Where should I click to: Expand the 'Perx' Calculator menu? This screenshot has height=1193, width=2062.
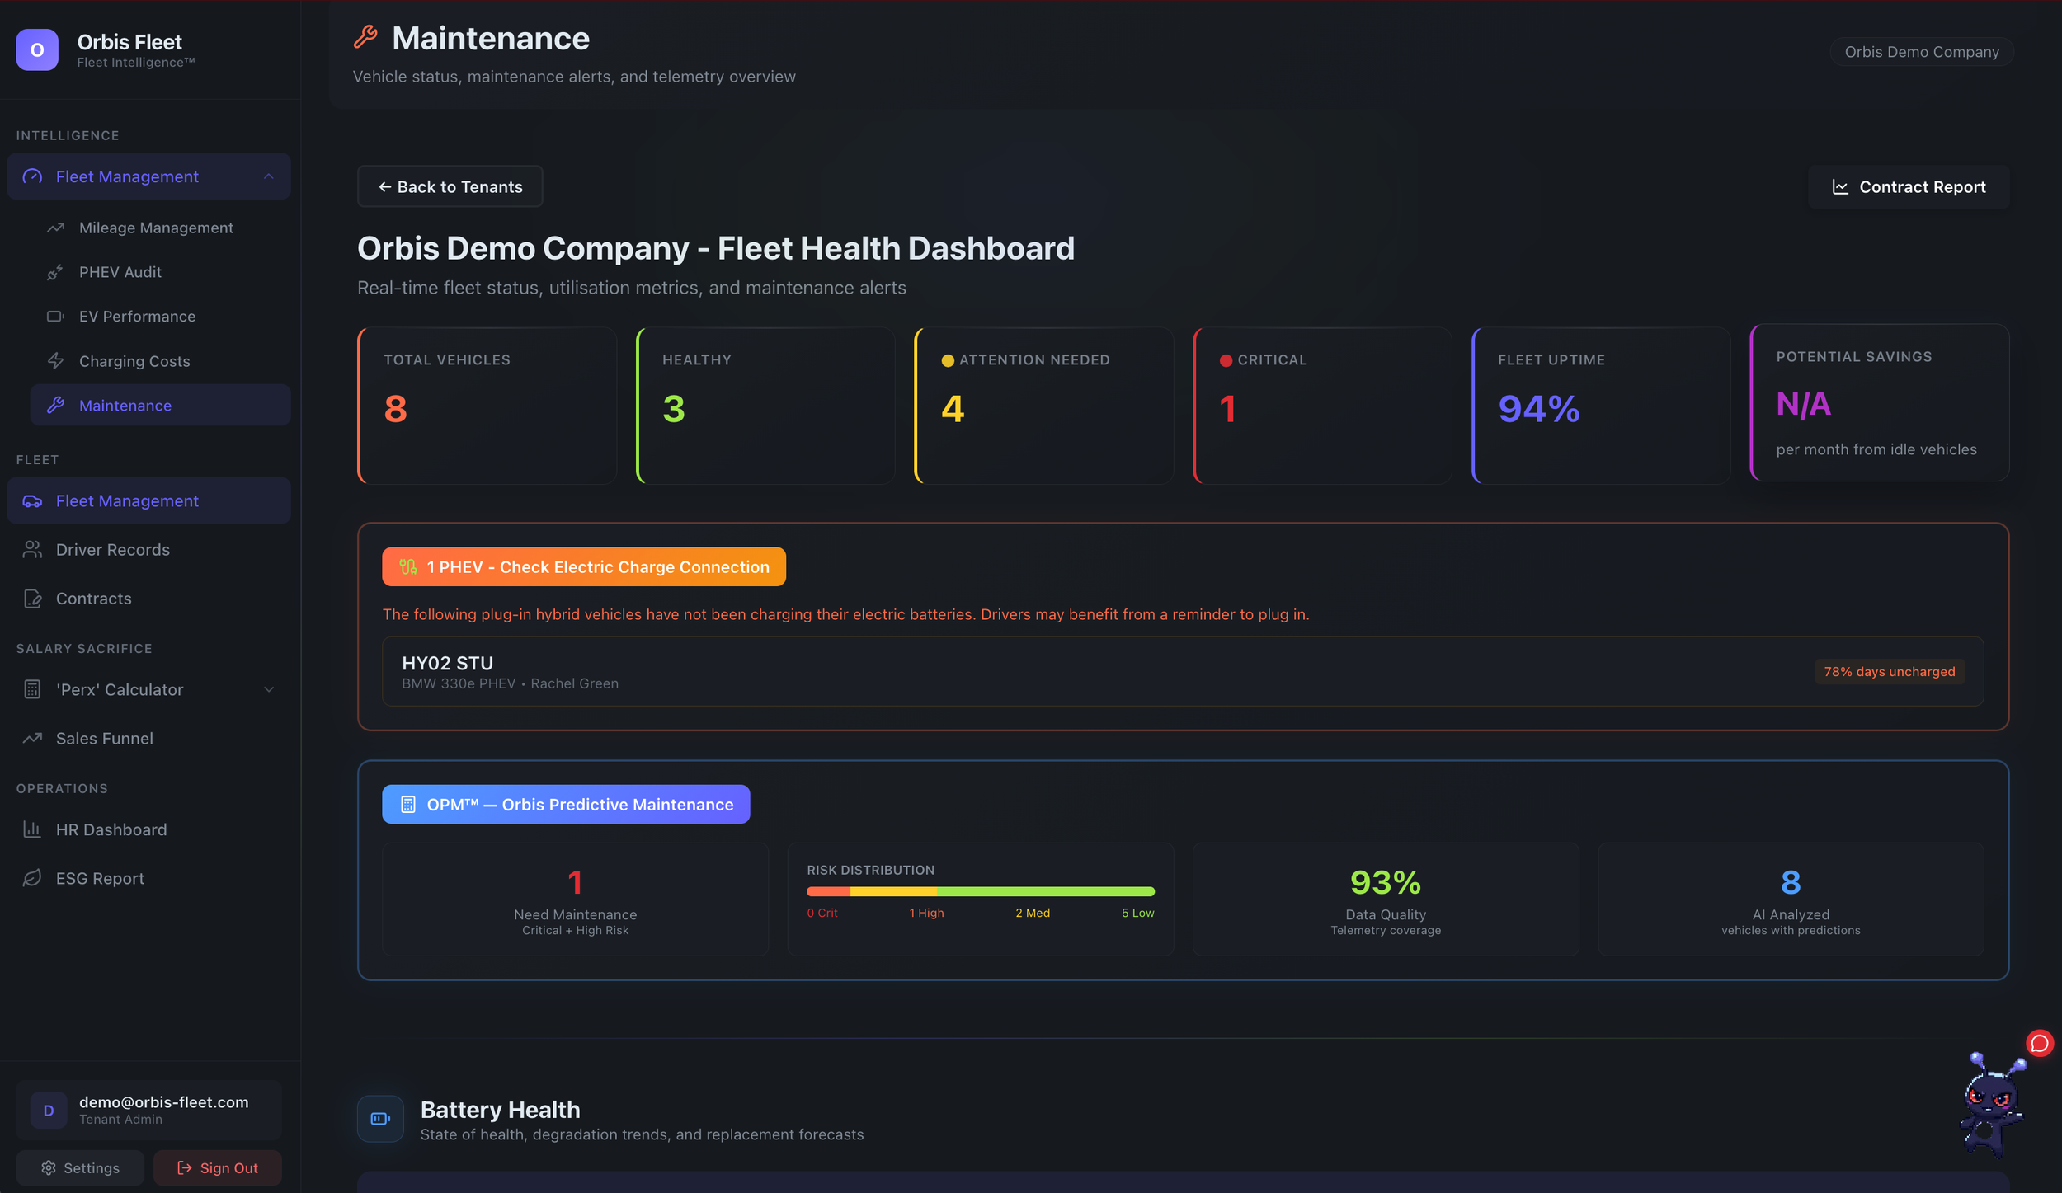(268, 689)
